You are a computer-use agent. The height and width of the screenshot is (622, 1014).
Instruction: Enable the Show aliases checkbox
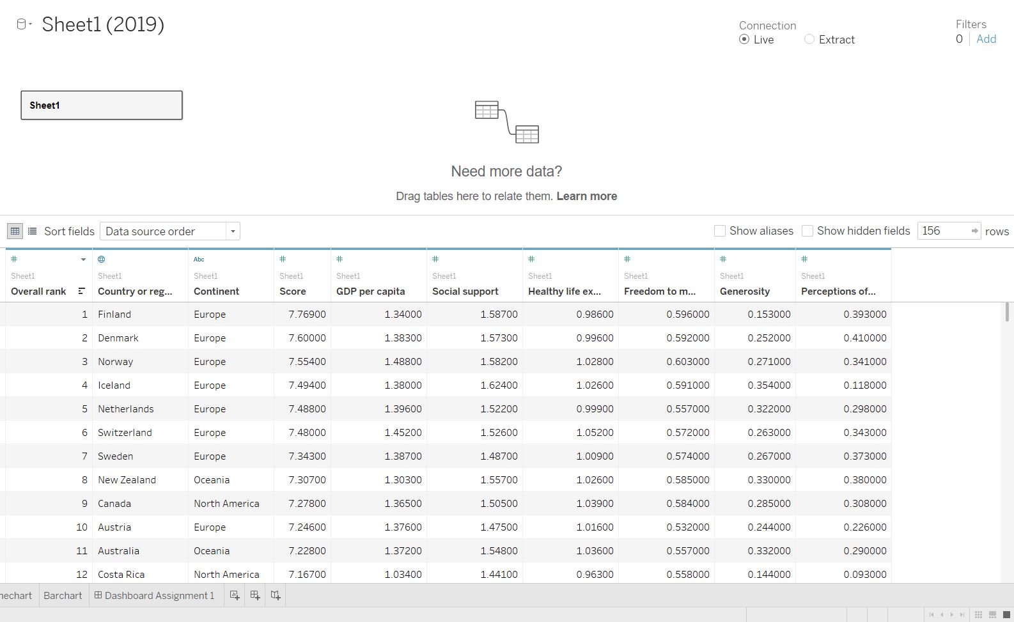tap(720, 231)
